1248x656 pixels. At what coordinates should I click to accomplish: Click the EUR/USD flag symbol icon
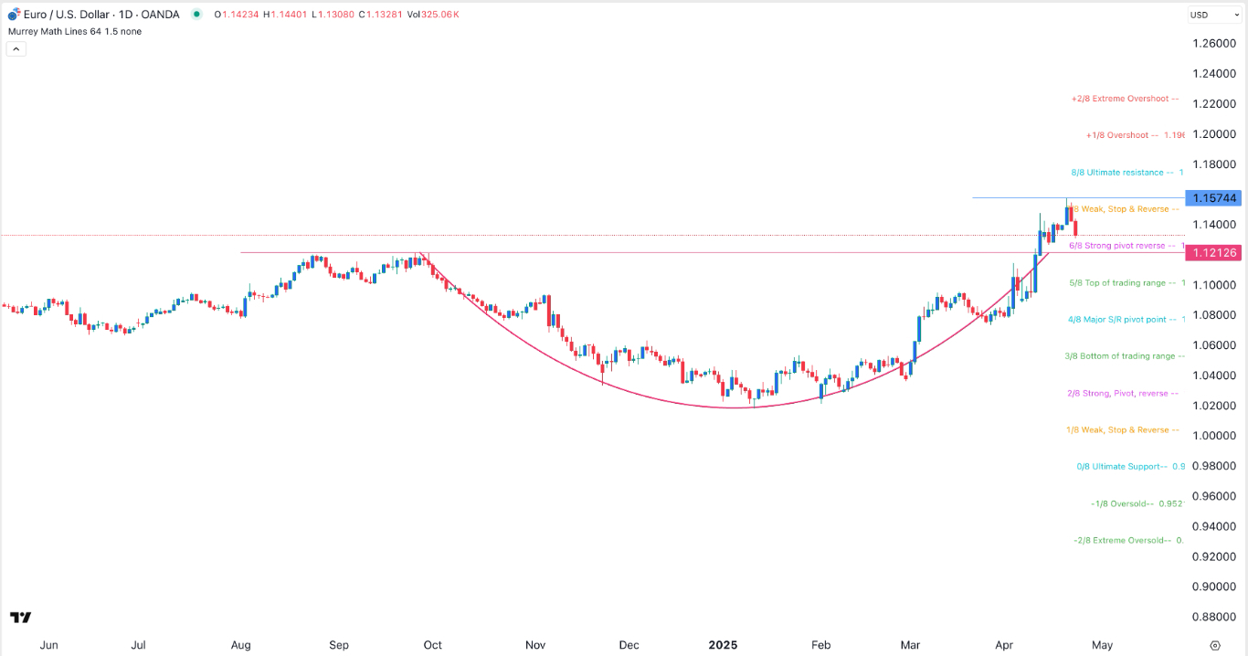(x=14, y=14)
